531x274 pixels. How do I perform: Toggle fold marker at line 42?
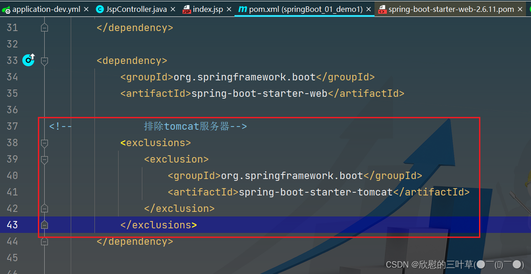pos(44,208)
